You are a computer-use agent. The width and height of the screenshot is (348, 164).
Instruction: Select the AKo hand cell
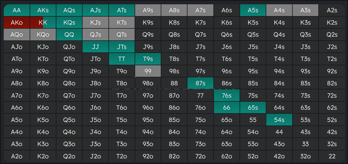(x=17, y=23)
